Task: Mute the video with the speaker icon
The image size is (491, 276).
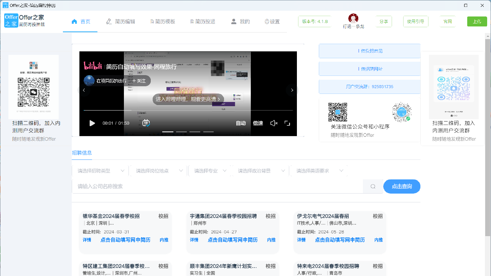Action: click(274, 123)
